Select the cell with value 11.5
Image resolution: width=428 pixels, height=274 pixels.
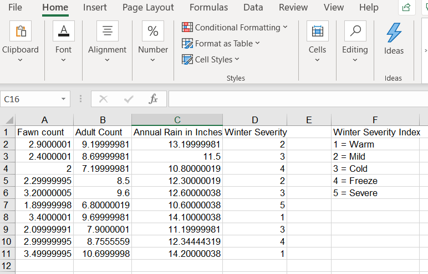(x=177, y=156)
